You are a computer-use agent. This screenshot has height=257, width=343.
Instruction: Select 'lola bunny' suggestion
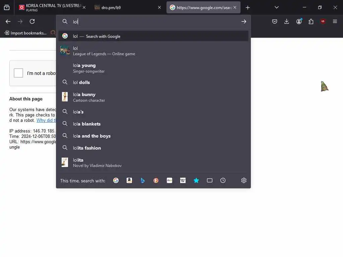(x=153, y=97)
